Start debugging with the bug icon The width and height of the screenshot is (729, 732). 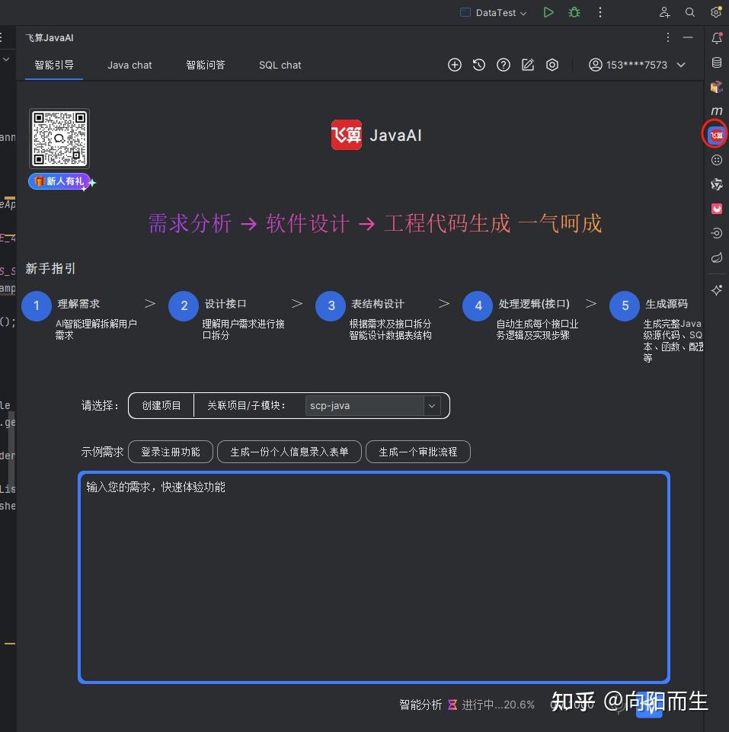point(574,12)
